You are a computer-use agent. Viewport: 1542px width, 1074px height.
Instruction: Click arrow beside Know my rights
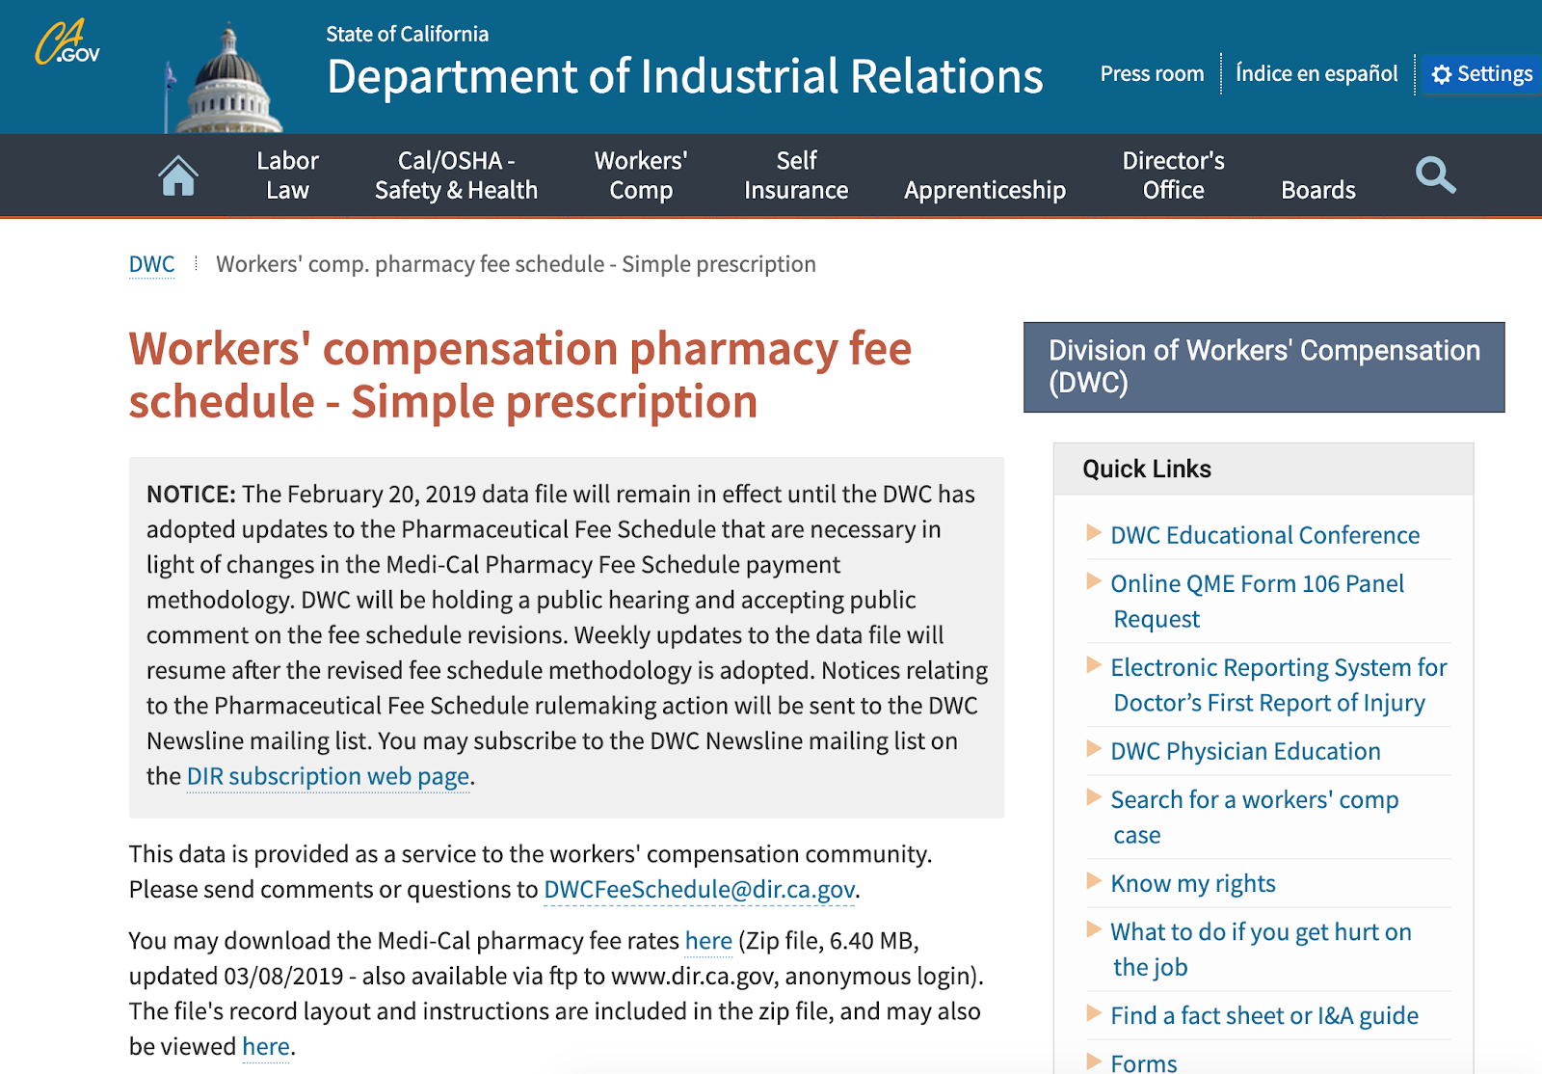pyautogui.click(x=1094, y=880)
